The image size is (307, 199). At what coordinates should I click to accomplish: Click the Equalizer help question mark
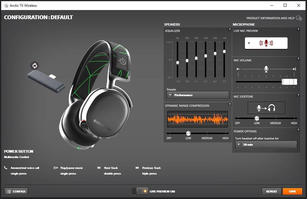click(x=230, y=29)
